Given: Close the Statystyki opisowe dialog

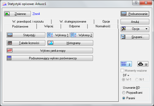Looking at the screenshot, I should click(x=146, y=3).
